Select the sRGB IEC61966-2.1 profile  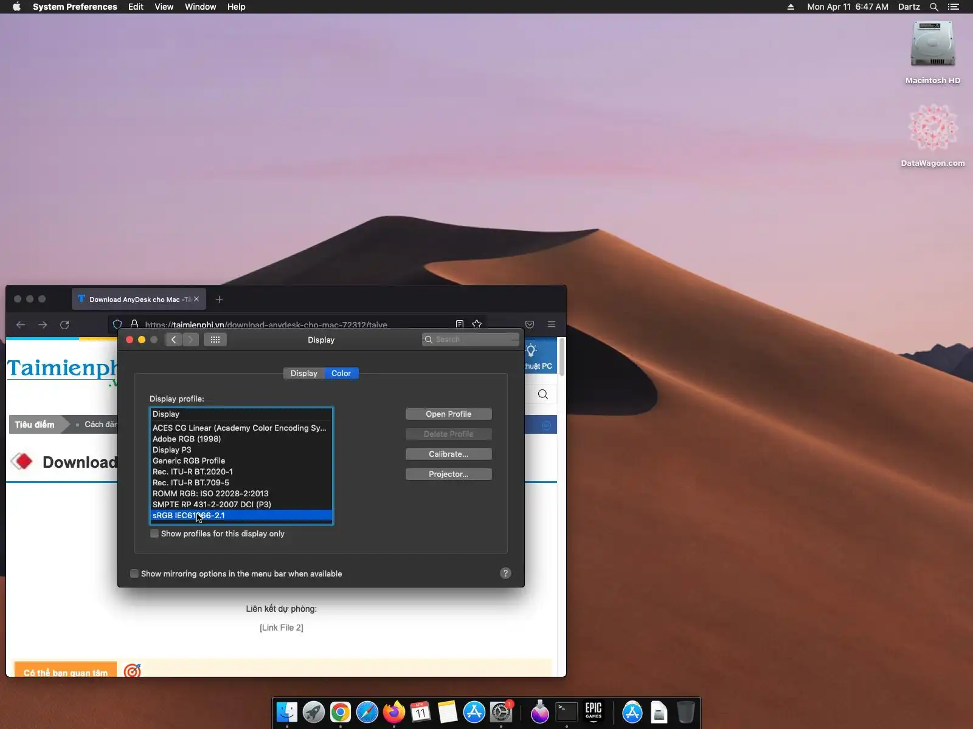coord(241,515)
